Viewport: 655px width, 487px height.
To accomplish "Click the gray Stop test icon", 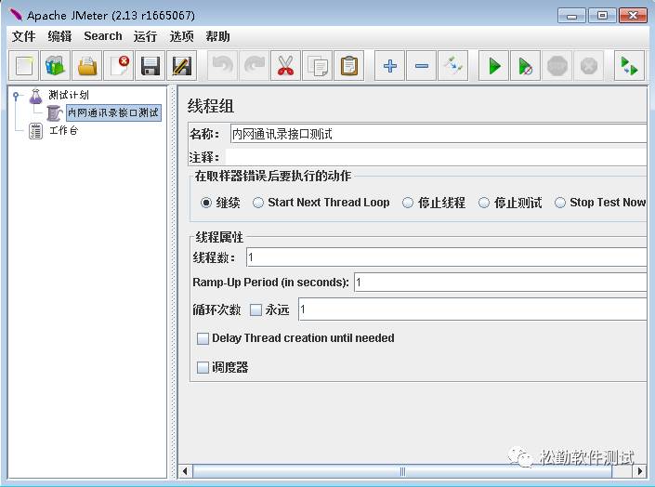I will point(557,66).
